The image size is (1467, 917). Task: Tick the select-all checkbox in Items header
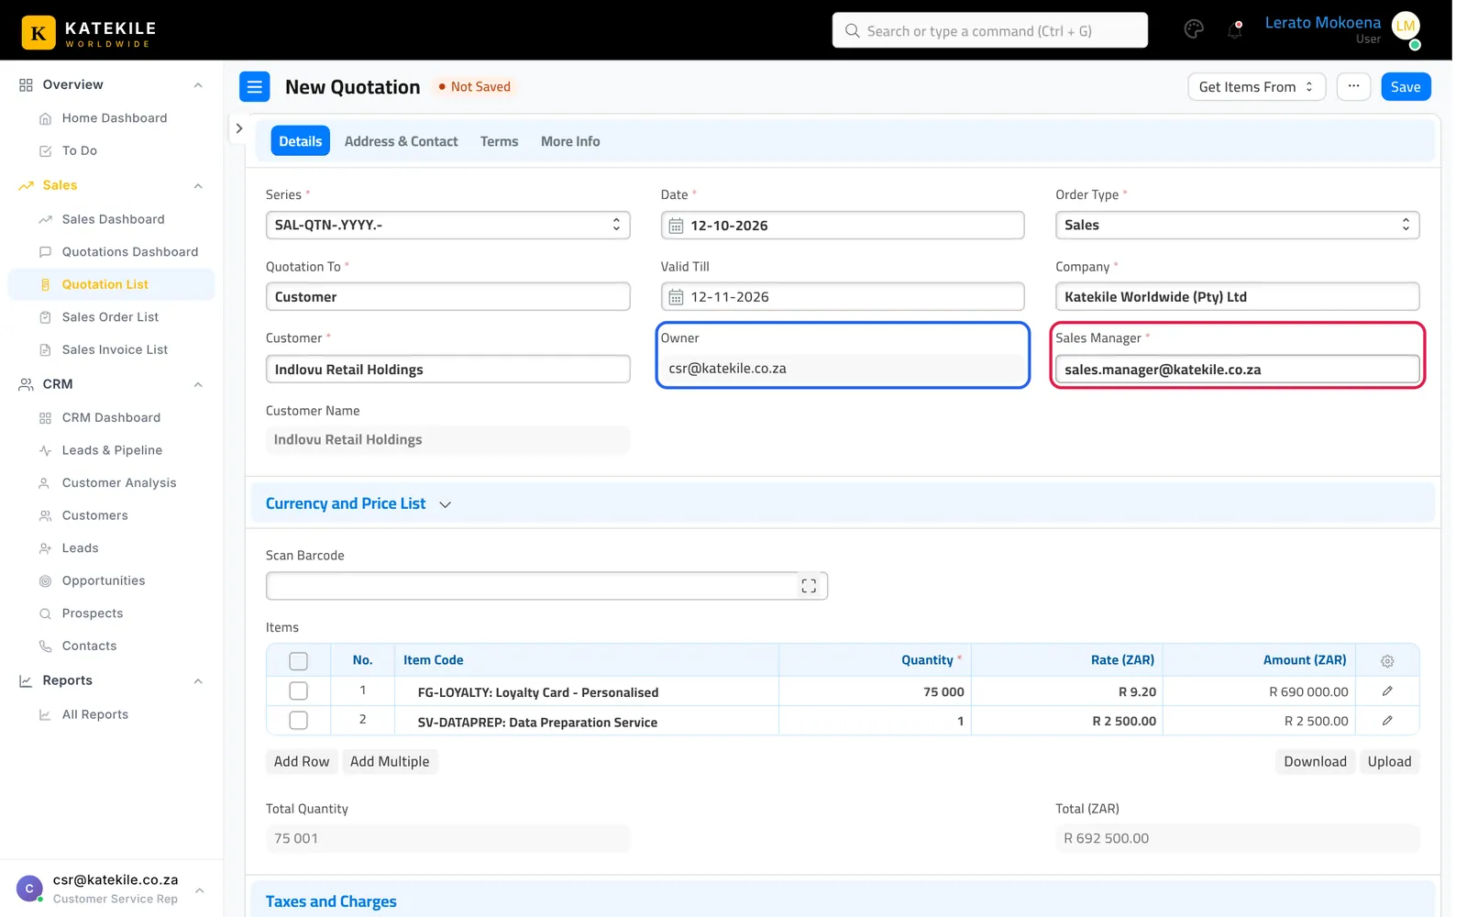(x=298, y=661)
